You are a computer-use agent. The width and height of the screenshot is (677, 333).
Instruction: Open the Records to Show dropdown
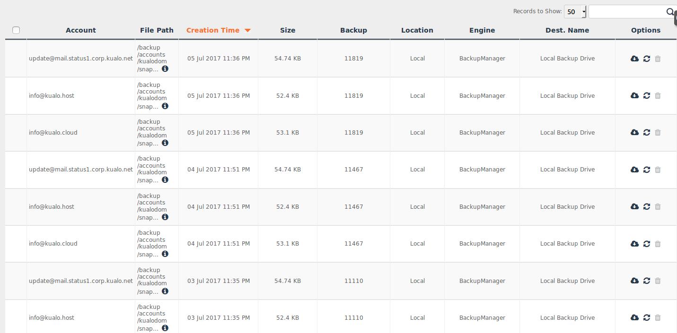[x=575, y=11]
